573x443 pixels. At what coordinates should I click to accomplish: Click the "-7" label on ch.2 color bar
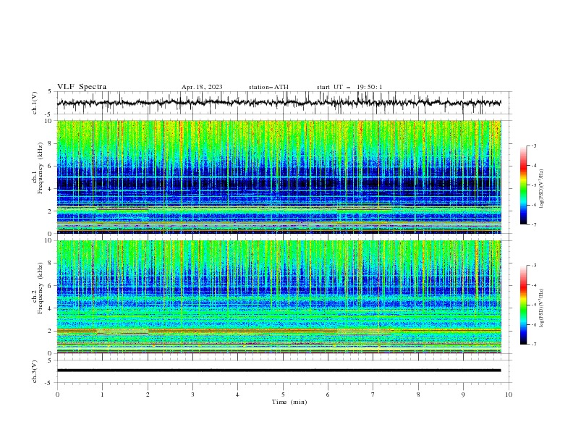point(534,345)
